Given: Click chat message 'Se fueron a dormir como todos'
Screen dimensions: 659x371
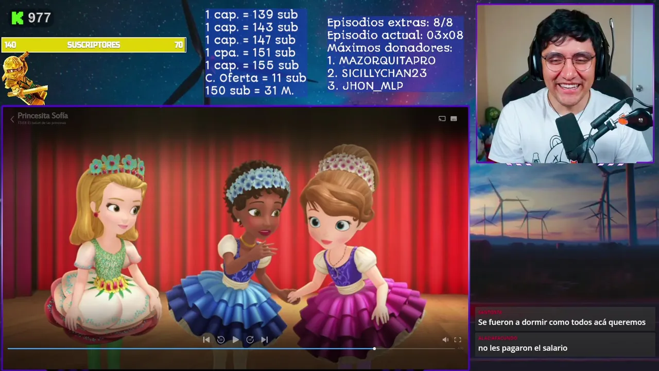Looking at the screenshot, I should coord(562,322).
